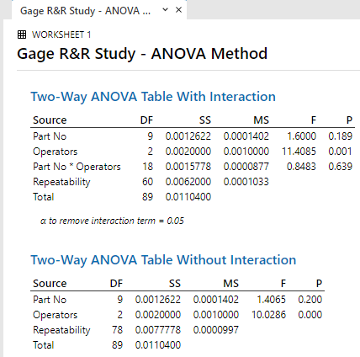Click the Repeatability DF value 60

click(x=147, y=182)
